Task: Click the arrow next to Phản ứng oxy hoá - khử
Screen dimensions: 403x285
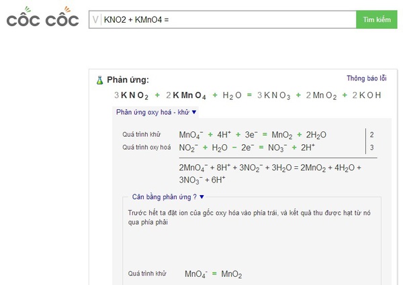Action: (194, 112)
